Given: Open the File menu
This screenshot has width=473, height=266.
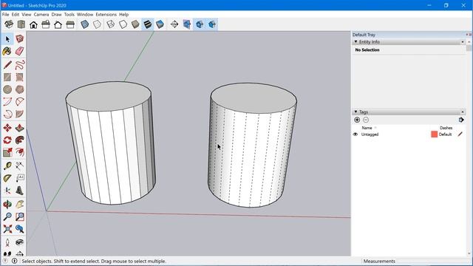Looking at the screenshot, I should [5, 15].
